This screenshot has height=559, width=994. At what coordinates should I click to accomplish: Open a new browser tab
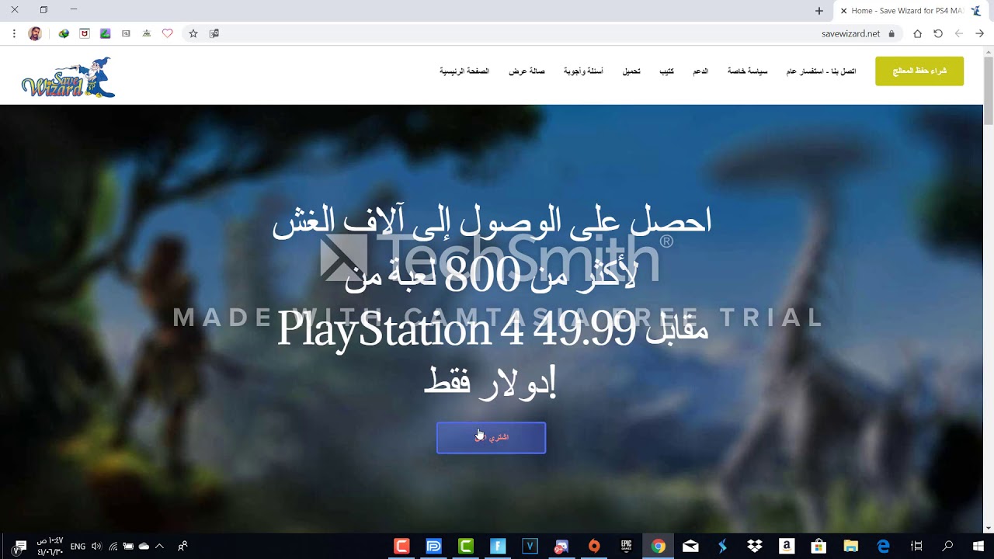(x=818, y=11)
